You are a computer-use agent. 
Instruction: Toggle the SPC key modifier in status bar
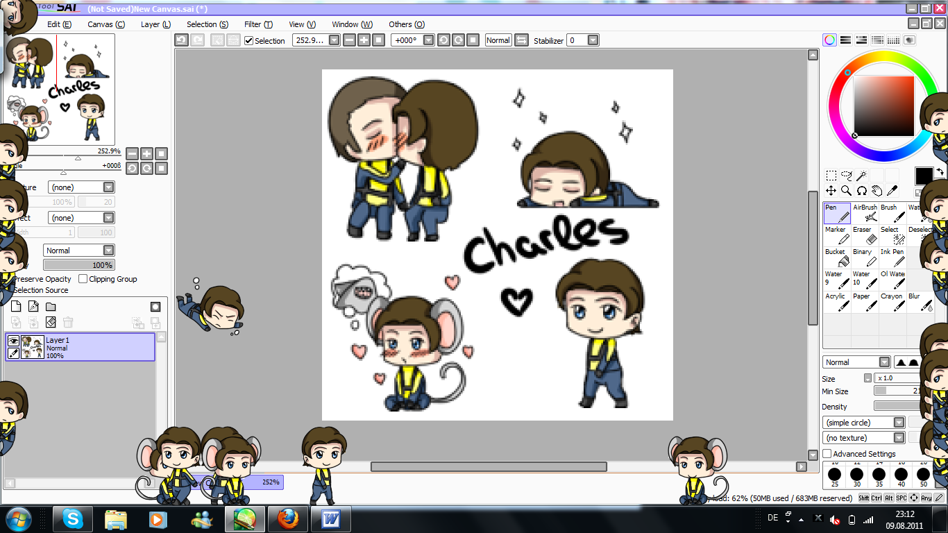(x=902, y=498)
